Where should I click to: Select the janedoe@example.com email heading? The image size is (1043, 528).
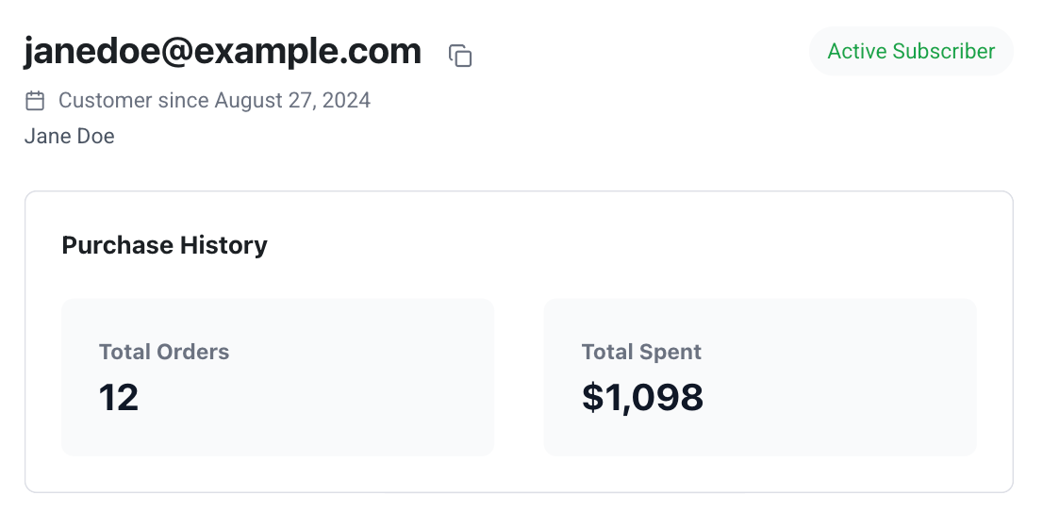[x=223, y=51]
